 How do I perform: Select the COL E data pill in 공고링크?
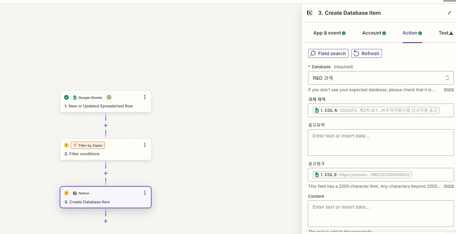362,175
